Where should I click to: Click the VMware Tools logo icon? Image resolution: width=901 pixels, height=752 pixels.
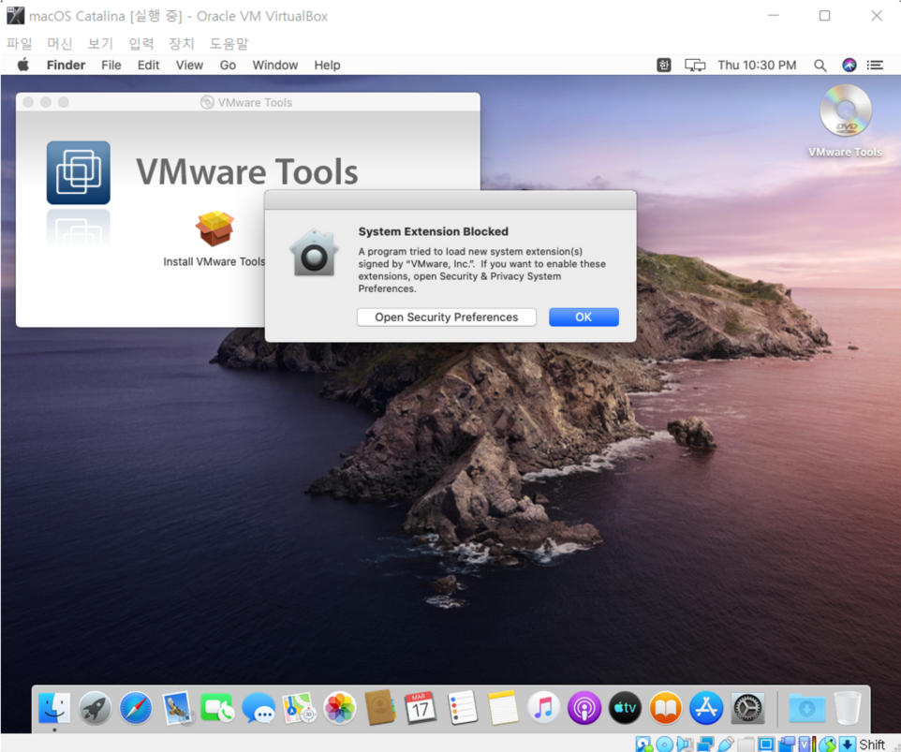pos(78,172)
